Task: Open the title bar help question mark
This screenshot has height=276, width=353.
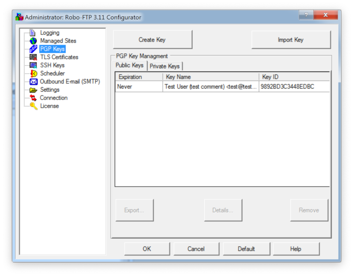Action: tap(306, 15)
